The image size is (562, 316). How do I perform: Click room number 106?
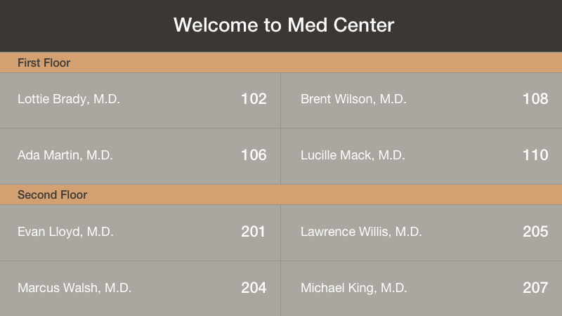pyautogui.click(x=254, y=155)
